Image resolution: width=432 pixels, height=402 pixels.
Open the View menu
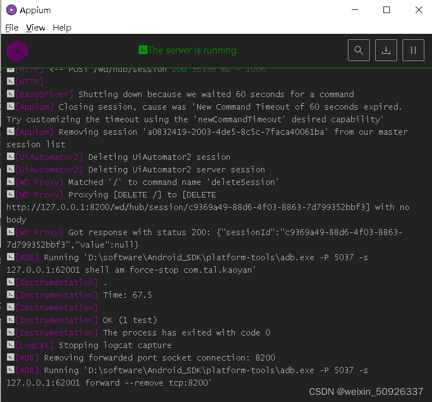(35, 28)
